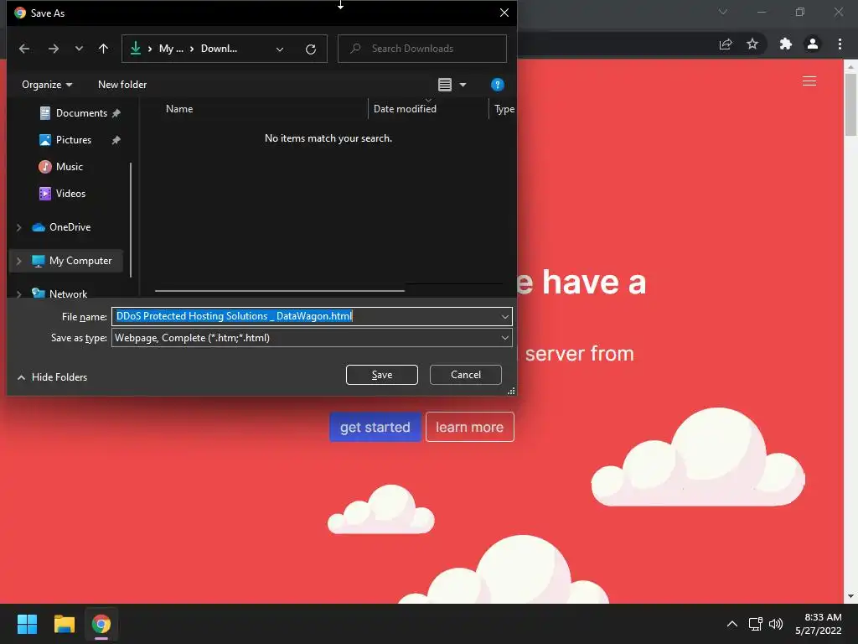Click the Chrome taskbar icon

coord(101,624)
